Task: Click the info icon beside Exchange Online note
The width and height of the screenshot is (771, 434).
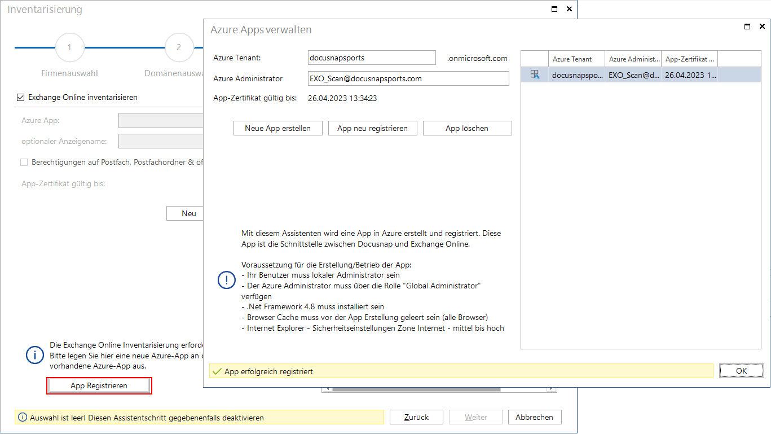Action: tap(35, 355)
